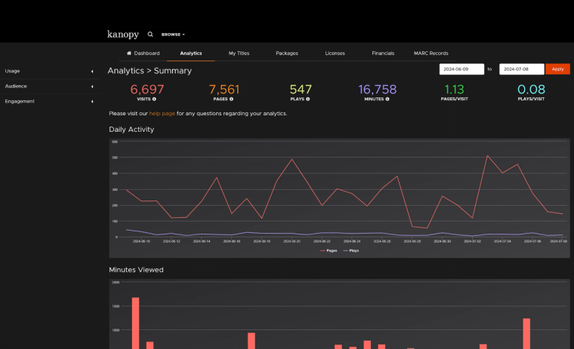Switch to the My Titles tab
The width and height of the screenshot is (574, 349).
tap(239, 54)
